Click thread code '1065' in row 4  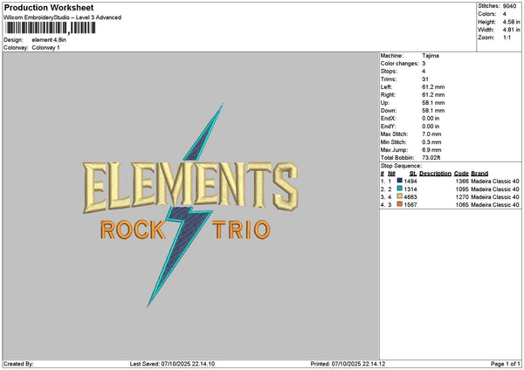coord(462,205)
